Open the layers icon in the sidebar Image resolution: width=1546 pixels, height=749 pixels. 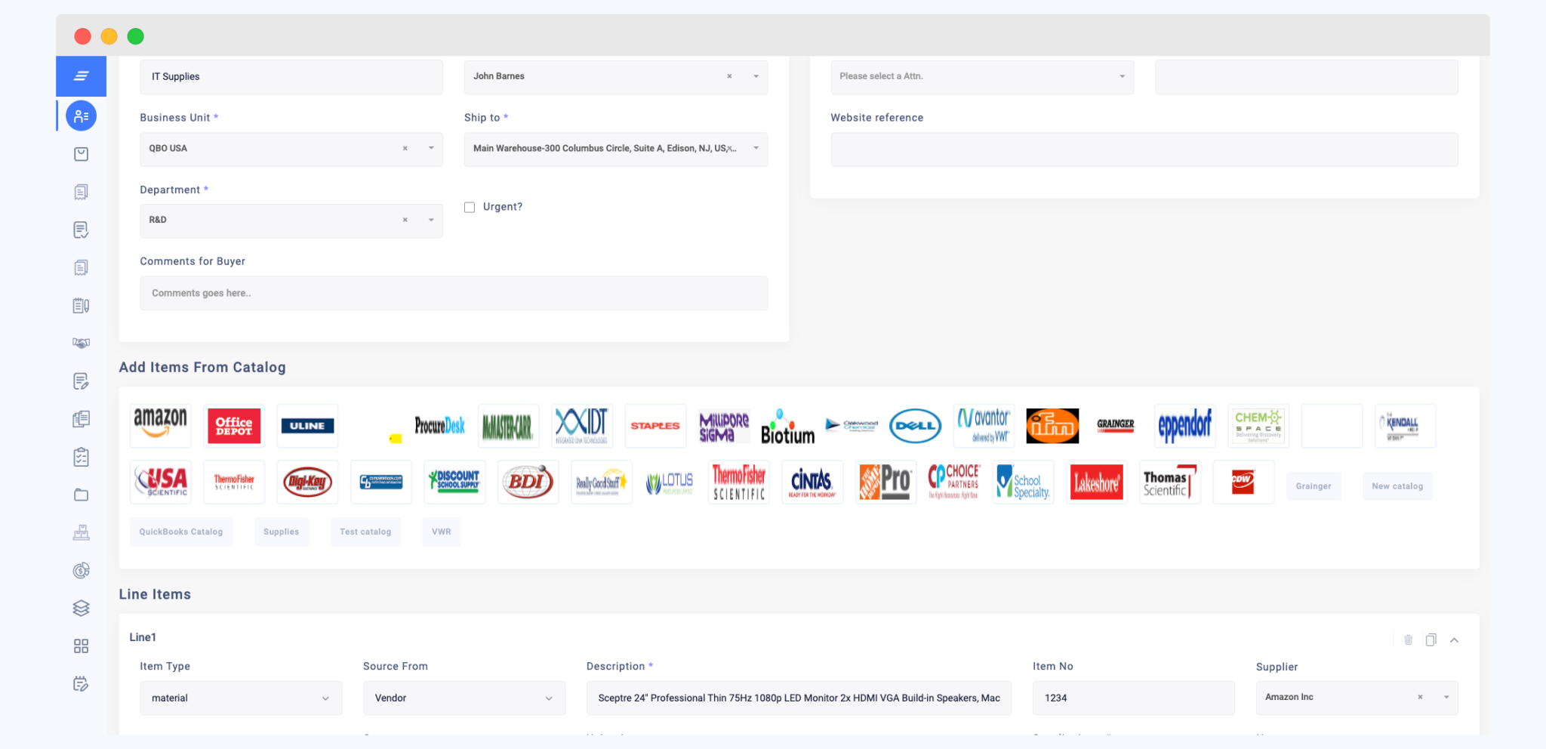(81, 608)
